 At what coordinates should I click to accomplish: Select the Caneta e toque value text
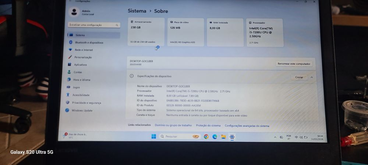pyautogui.click(x=206, y=115)
